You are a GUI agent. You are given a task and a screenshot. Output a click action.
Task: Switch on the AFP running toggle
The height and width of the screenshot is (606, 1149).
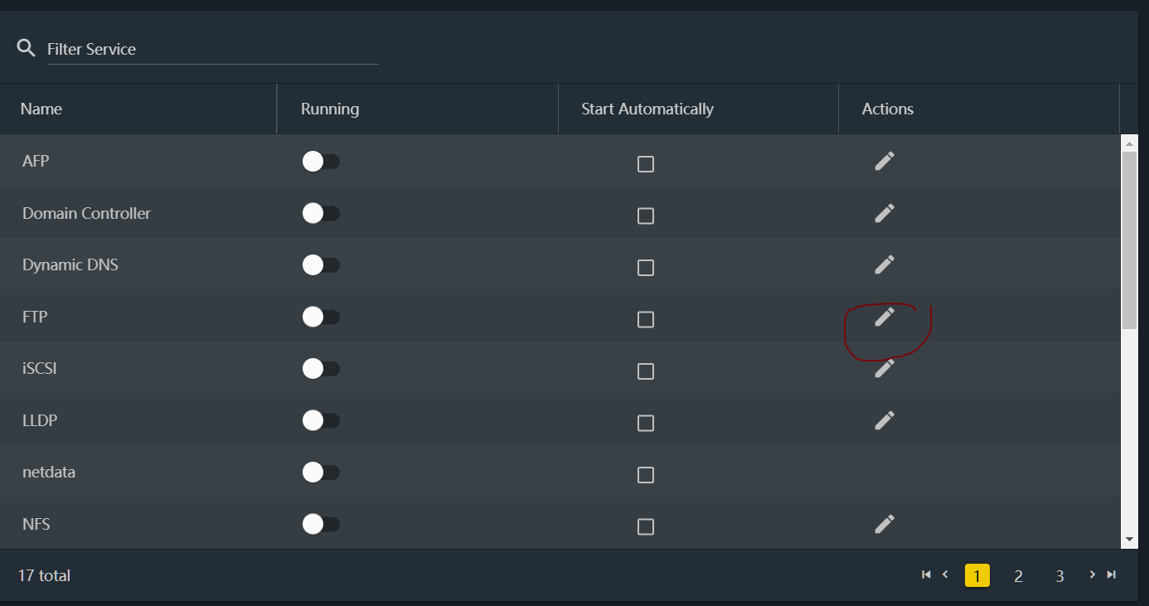[x=321, y=162]
